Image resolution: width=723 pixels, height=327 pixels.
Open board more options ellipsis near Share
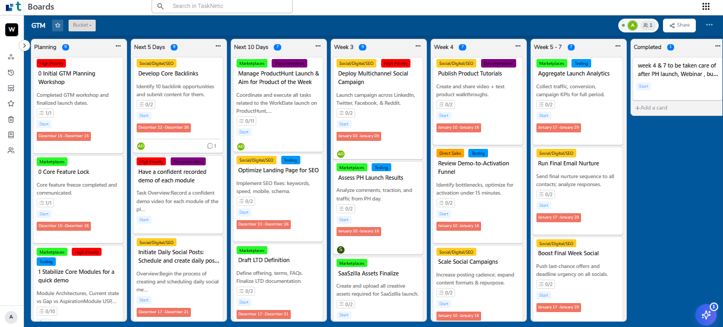pyautogui.click(x=709, y=25)
